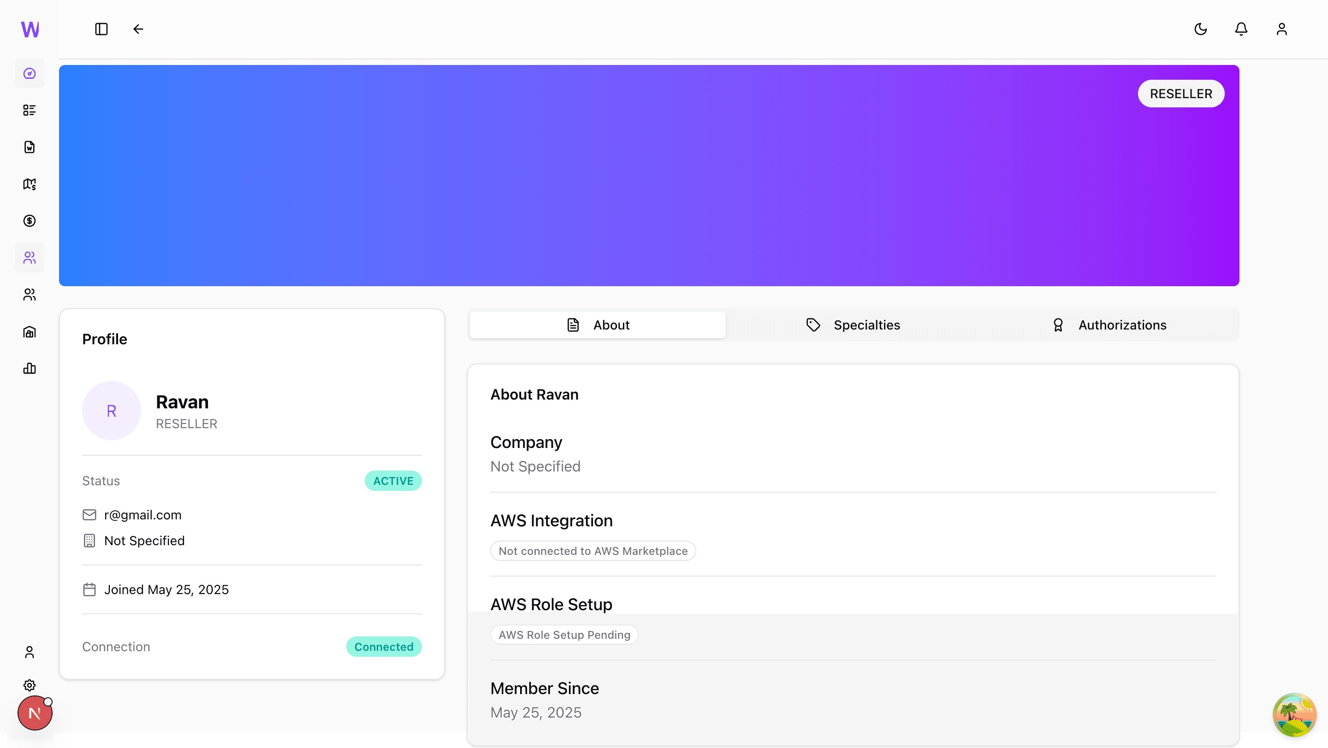The width and height of the screenshot is (1328, 748).
Task: Toggle the sidebar panel icon
Action: [101, 29]
